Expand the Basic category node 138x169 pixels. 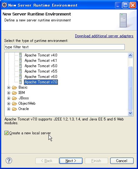pos(9,87)
